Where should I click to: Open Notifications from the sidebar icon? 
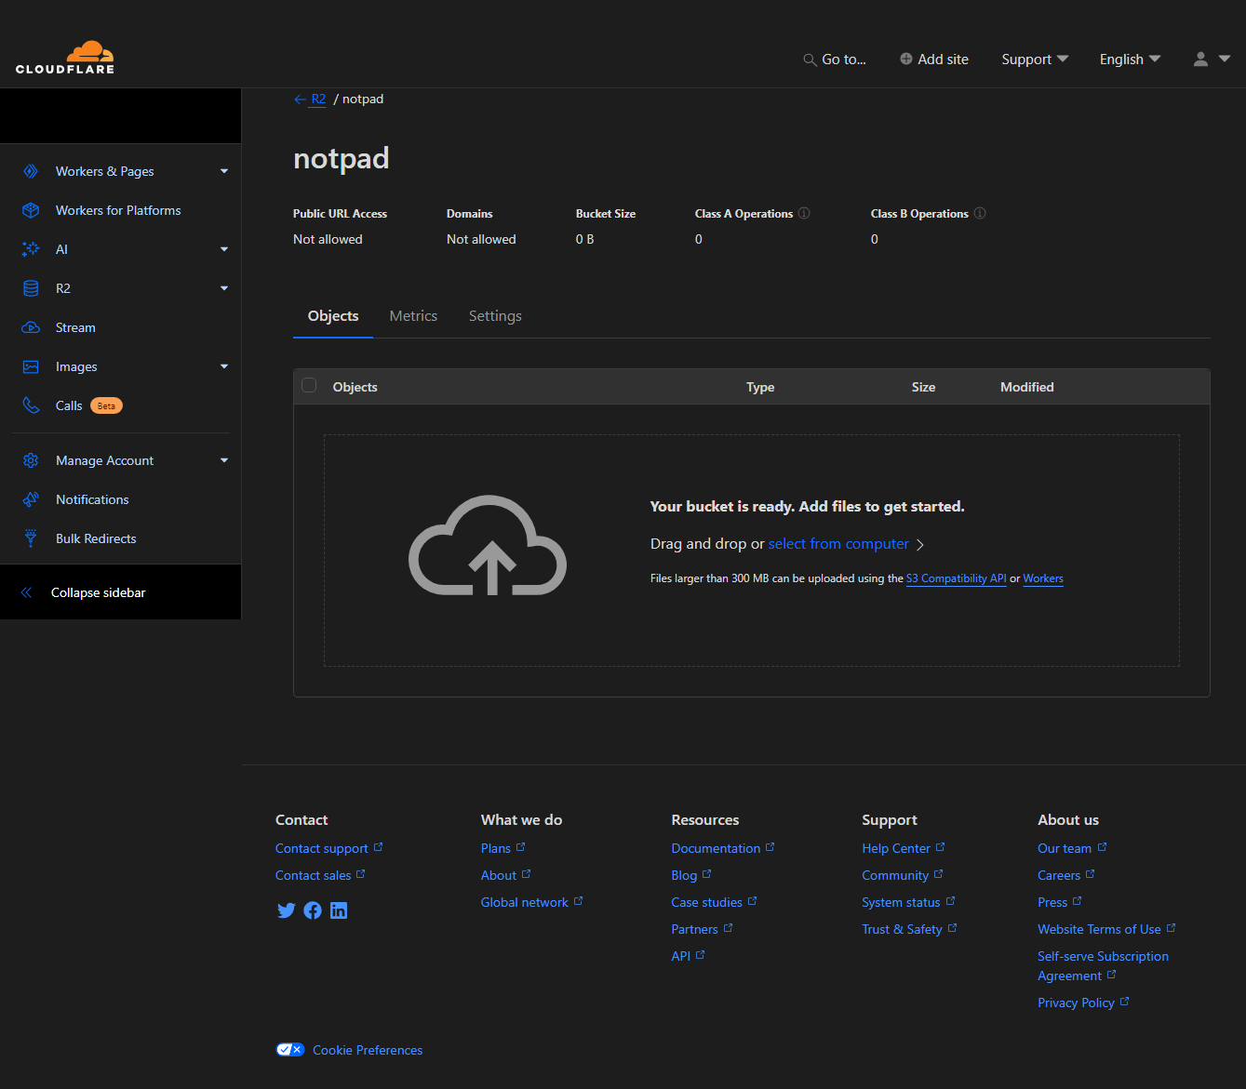(31, 499)
